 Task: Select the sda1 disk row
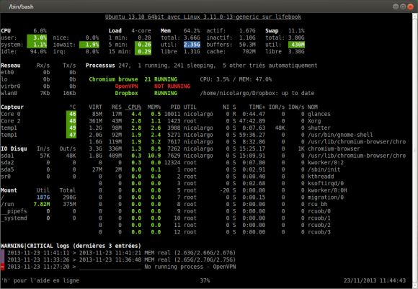(x=38, y=156)
